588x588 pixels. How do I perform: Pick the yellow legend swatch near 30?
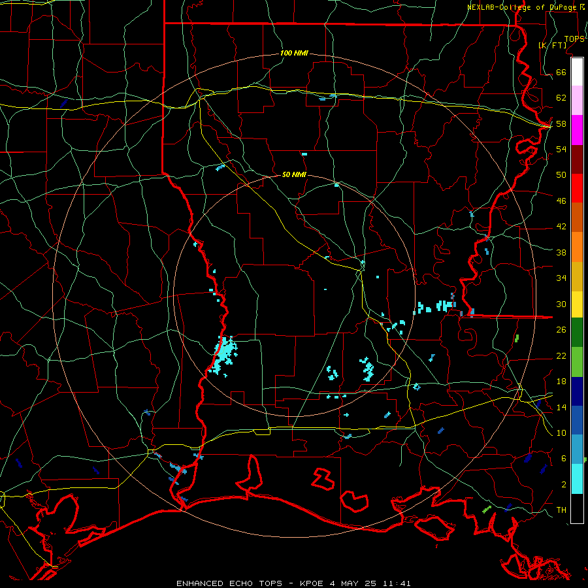click(x=577, y=304)
